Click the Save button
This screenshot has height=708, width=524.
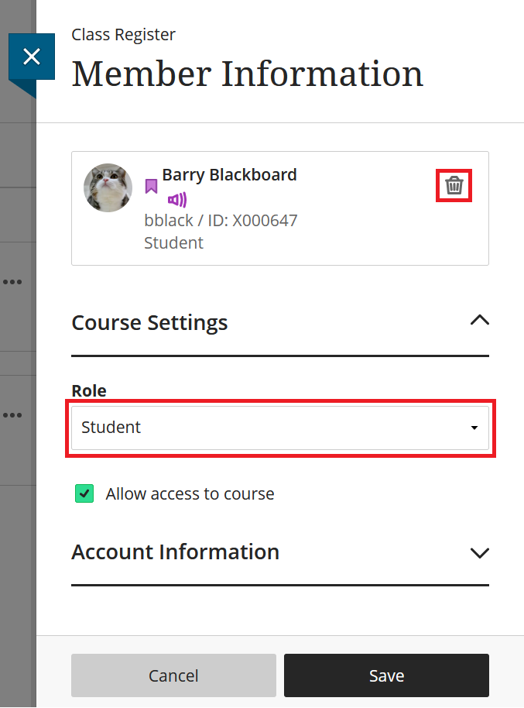click(386, 675)
